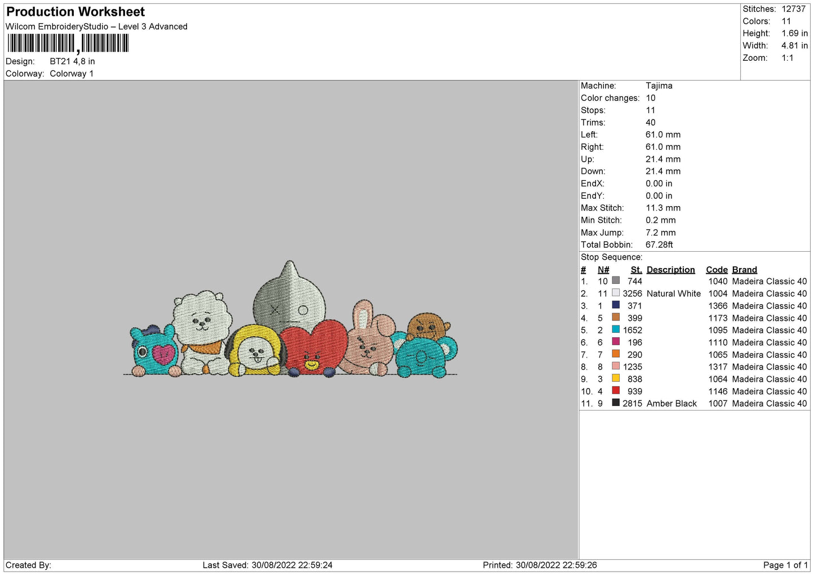Click stitch count '3256' in row 2
This screenshot has width=814, height=575.
[632, 293]
